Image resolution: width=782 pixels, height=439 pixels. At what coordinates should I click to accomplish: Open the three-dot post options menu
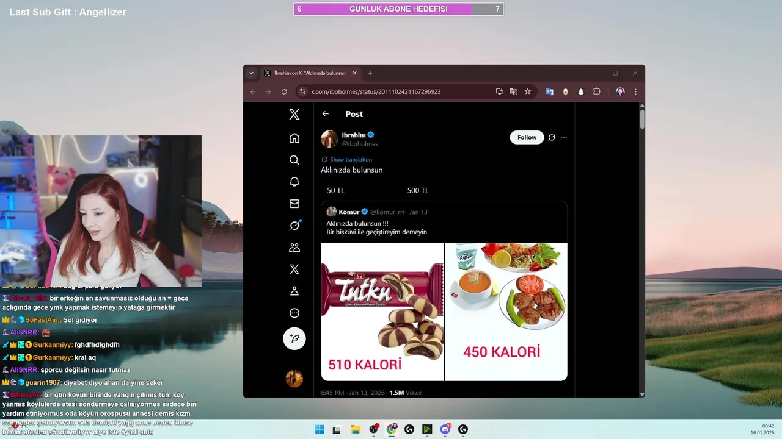coord(563,138)
